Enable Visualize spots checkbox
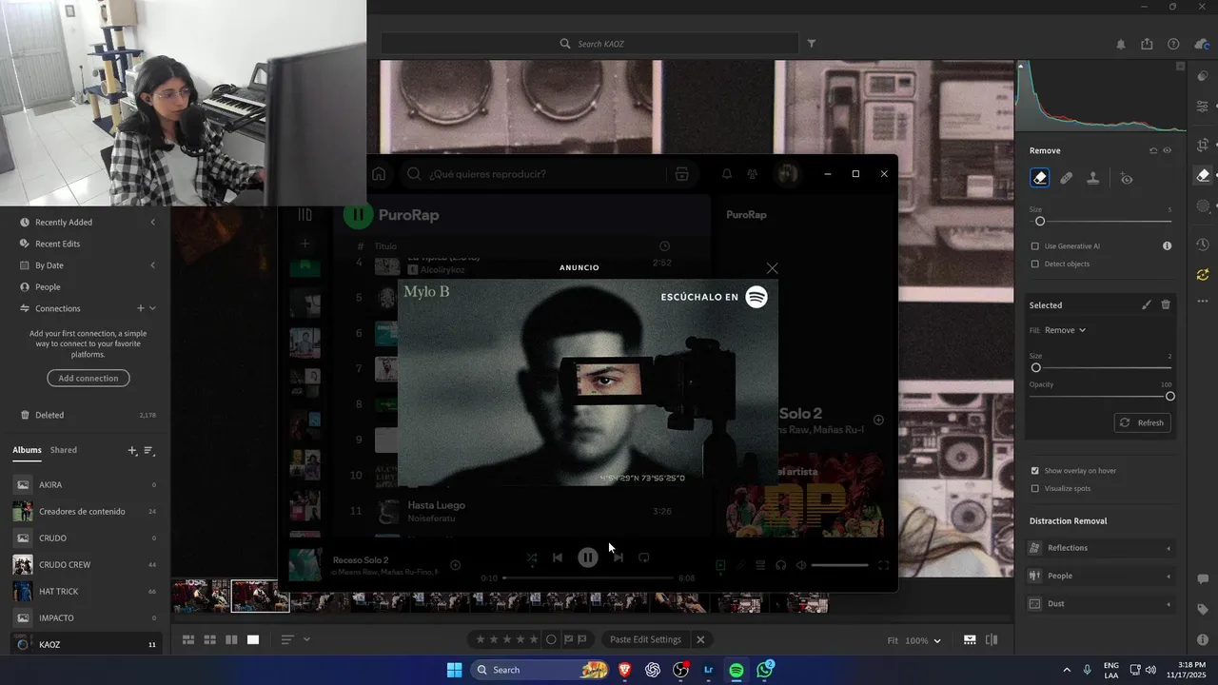Image resolution: width=1218 pixels, height=685 pixels. click(1035, 488)
